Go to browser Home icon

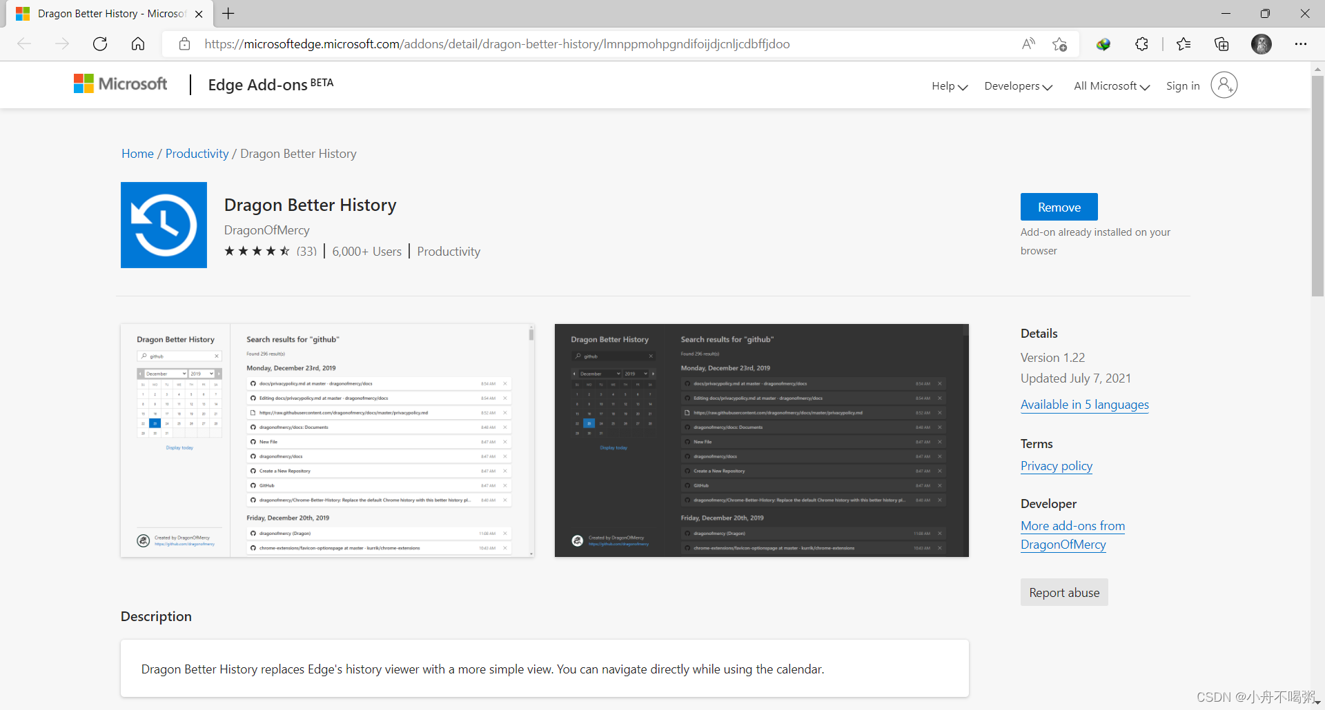[138, 44]
